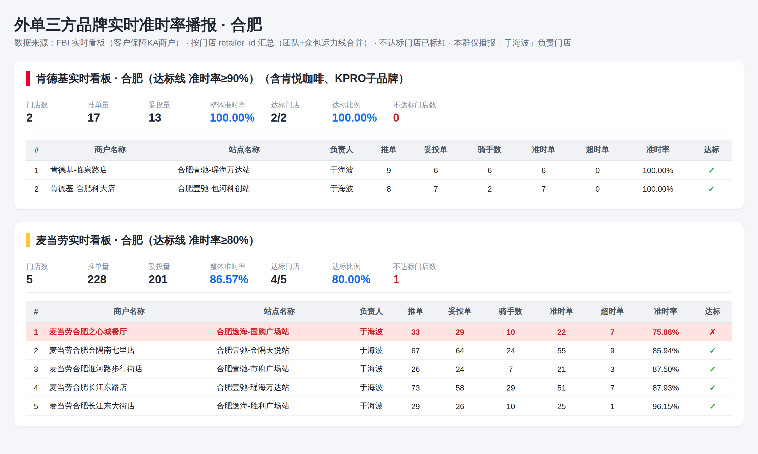The height and width of the screenshot is (454, 758).
Task: Click KFC 推单量 value 17
Action: tap(94, 118)
